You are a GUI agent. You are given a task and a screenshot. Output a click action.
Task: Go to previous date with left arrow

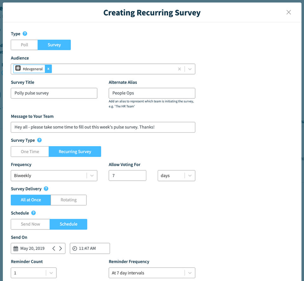pyautogui.click(x=54, y=248)
